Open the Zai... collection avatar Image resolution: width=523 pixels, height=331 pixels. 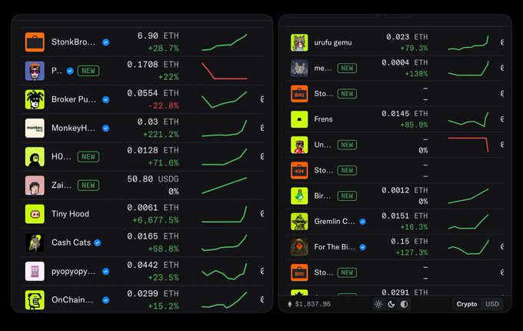point(35,186)
